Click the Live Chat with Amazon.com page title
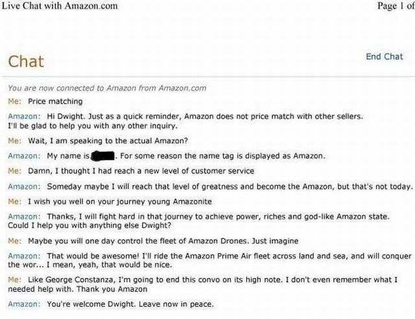The image size is (415, 319). pyautogui.click(x=60, y=6)
